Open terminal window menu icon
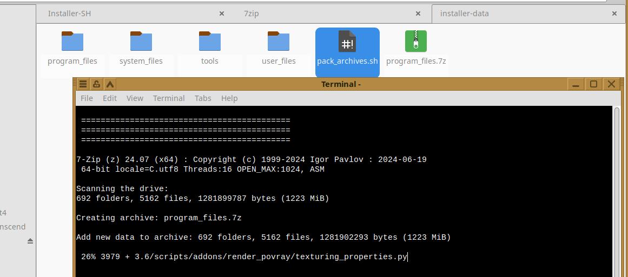Image resolution: width=628 pixels, height=277 pixels. coord(83,84)
